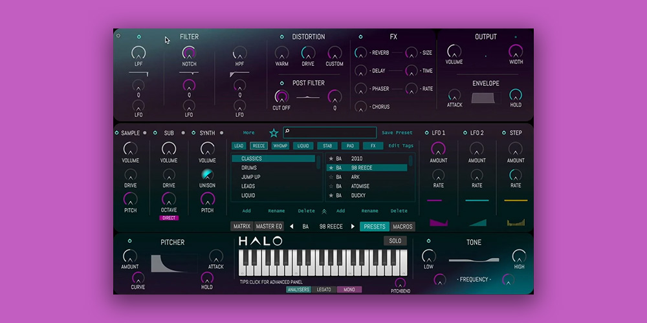Toggle the PITCHER section power button

coord(129,240)
